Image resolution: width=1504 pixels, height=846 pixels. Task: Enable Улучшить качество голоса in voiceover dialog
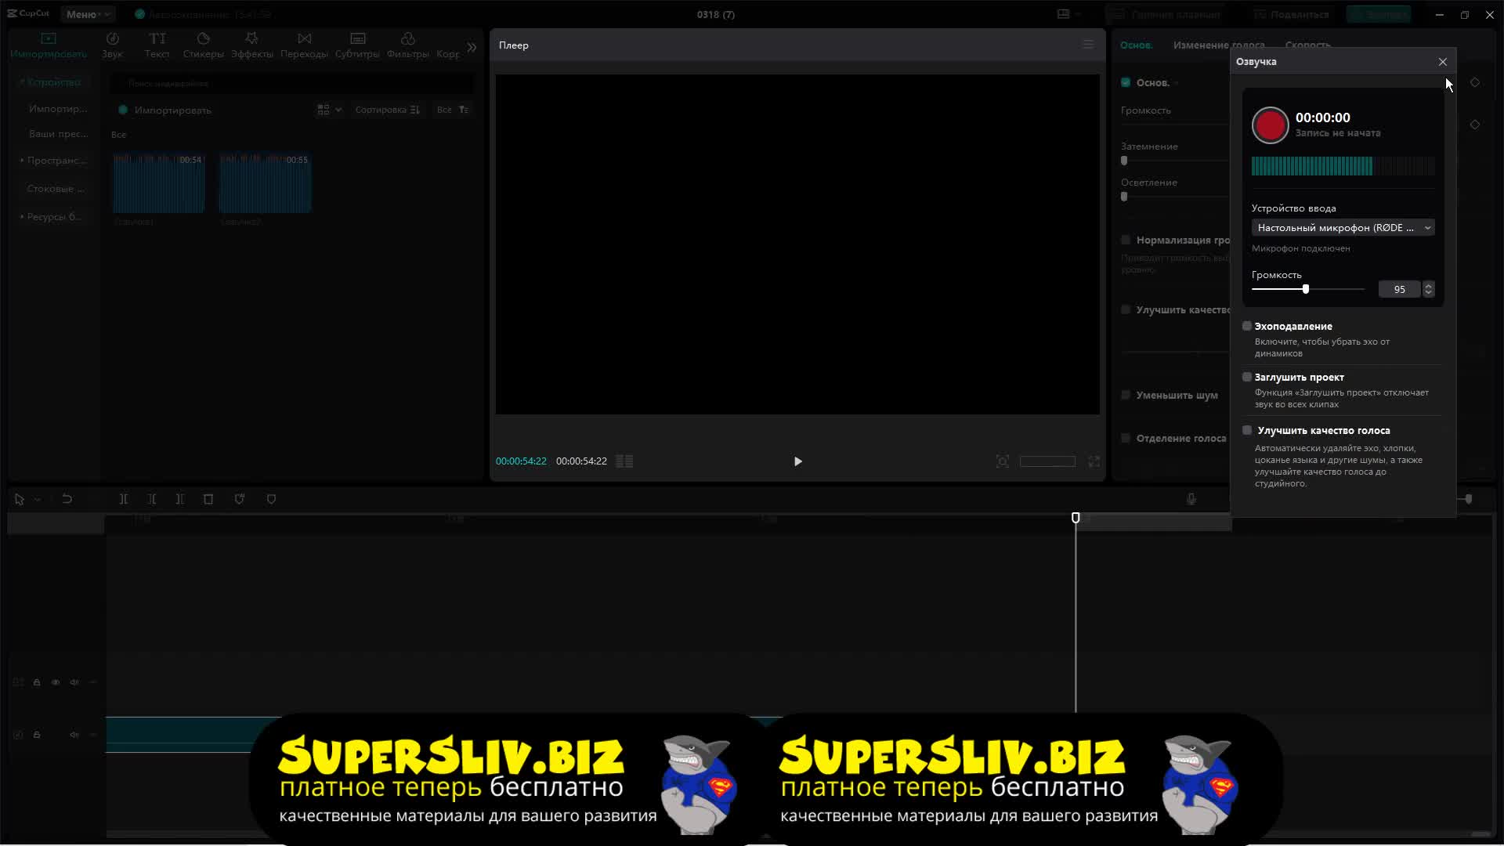point(1246,430)
